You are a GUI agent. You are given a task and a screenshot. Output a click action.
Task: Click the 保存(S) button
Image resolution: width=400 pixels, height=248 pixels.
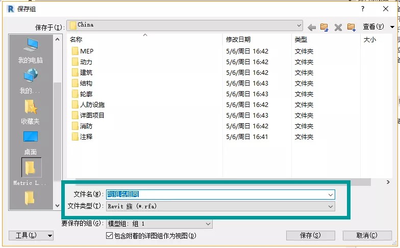coord(310,235)
